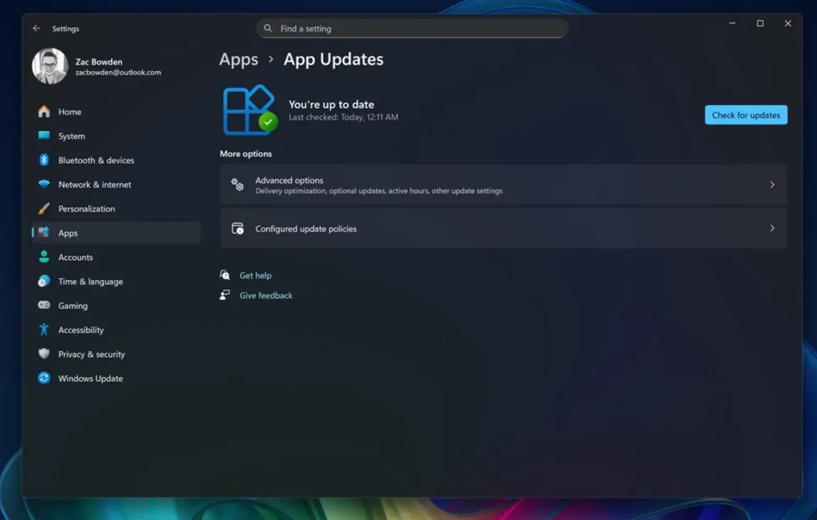Go to Windows Update
Viewport: 817px width, 520px height.
pyautogui.click(x=116, y=378)
